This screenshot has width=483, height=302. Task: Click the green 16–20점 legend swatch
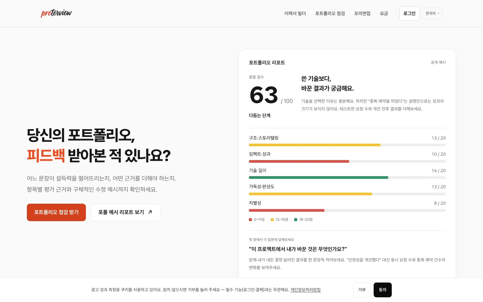tap(296, 220)
